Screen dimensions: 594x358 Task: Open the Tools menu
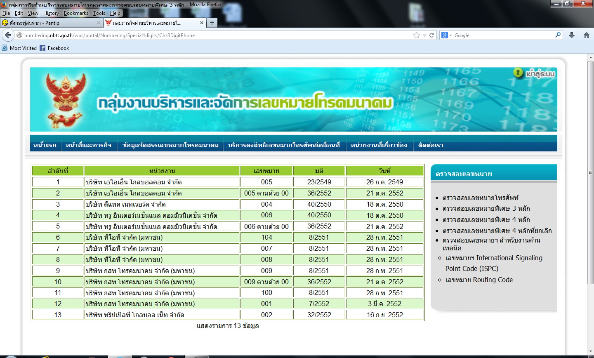[99, 13]
